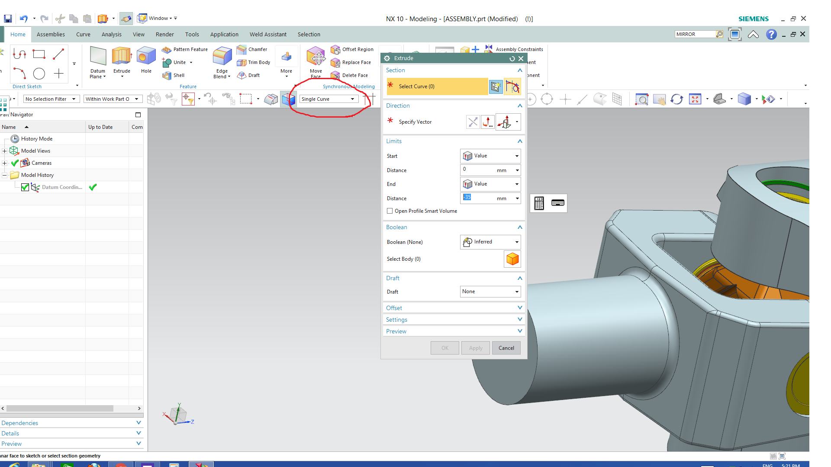
Task: Click the Reverse Direction vector icon
Action: point(473,122)
